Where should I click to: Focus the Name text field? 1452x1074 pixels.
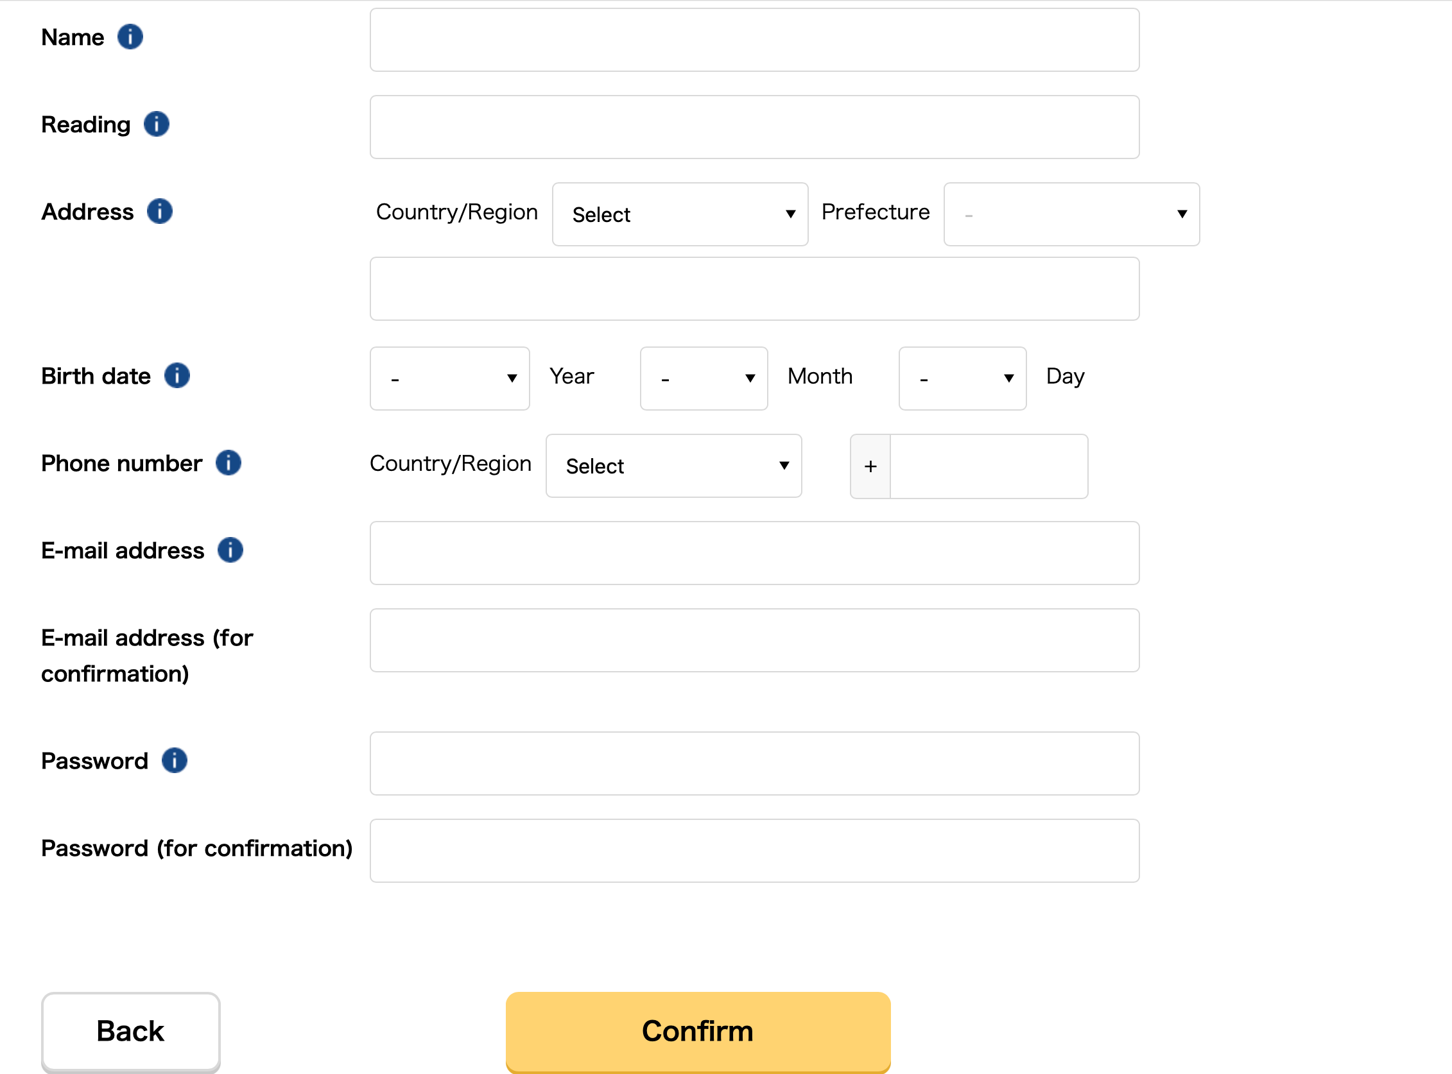755,40
